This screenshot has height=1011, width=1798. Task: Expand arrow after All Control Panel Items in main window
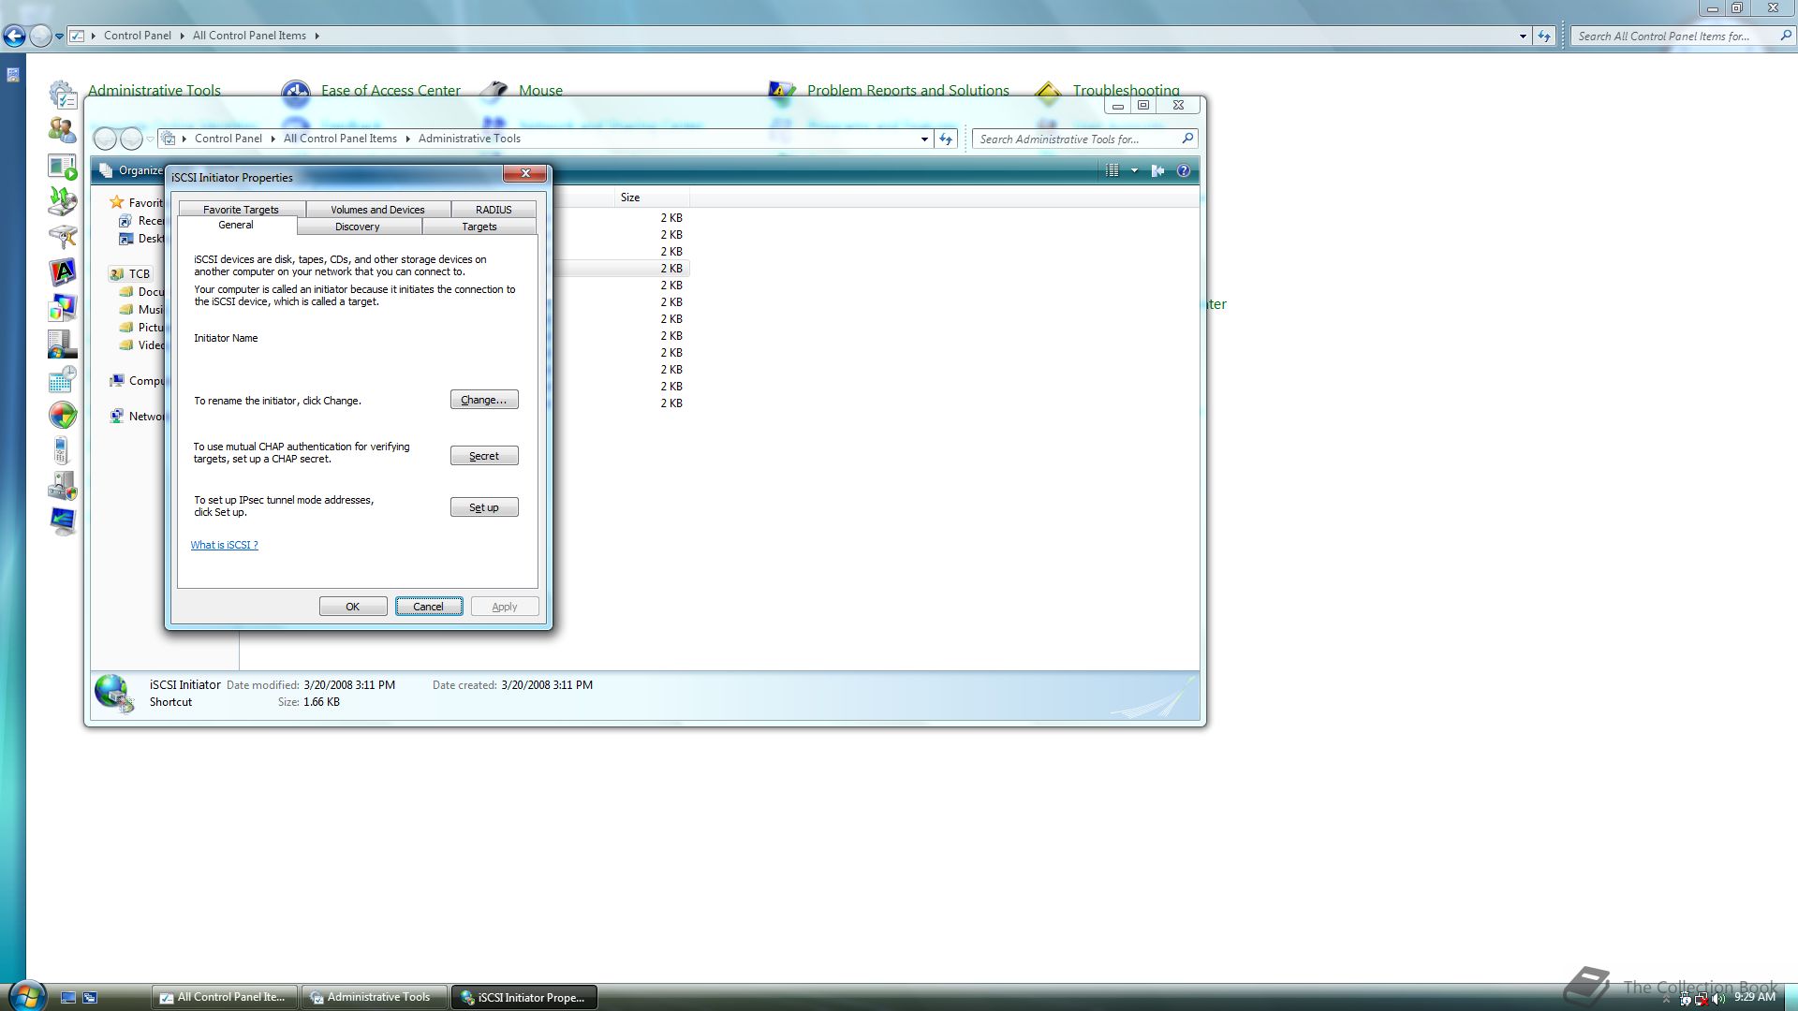point(317,36)
